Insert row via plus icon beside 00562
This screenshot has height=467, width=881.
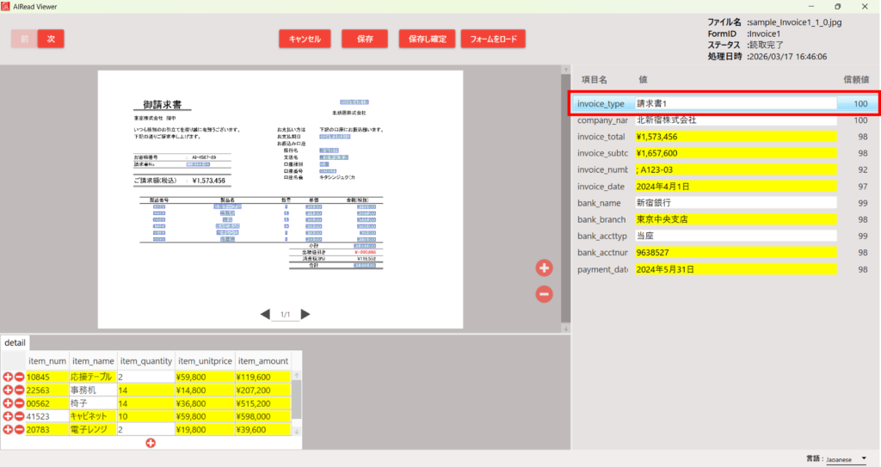click(x=9, y=402)
